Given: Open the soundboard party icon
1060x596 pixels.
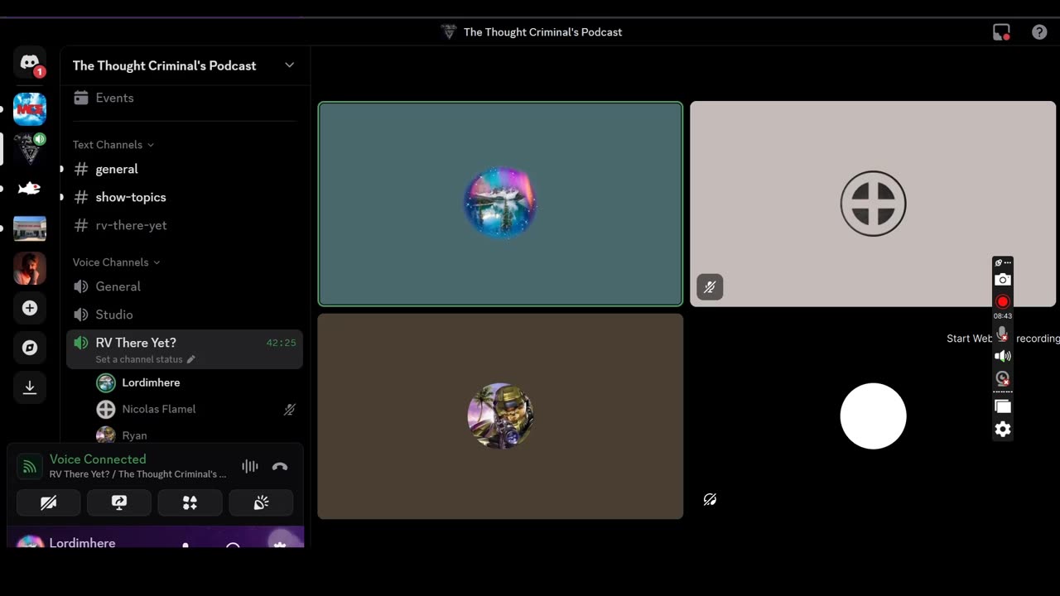Looking at the screenshot, I should (x=261, y=502).
